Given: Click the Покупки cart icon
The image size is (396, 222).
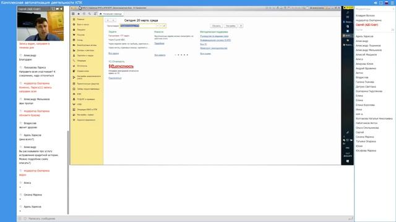Looking at the screenshot, I should coord(74,35).
